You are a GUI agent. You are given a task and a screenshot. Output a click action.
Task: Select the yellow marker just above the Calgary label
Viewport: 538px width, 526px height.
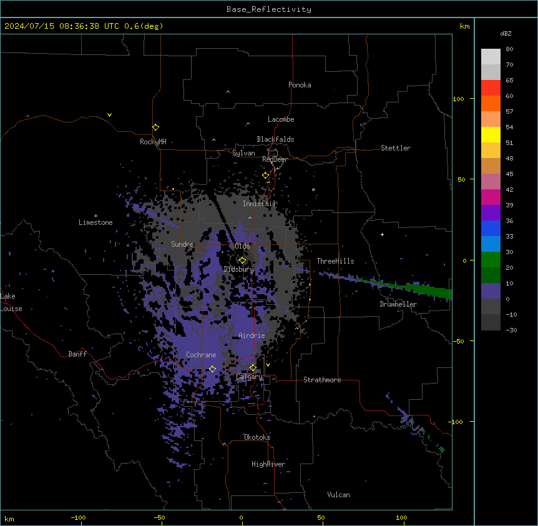[x=253, y=368]
